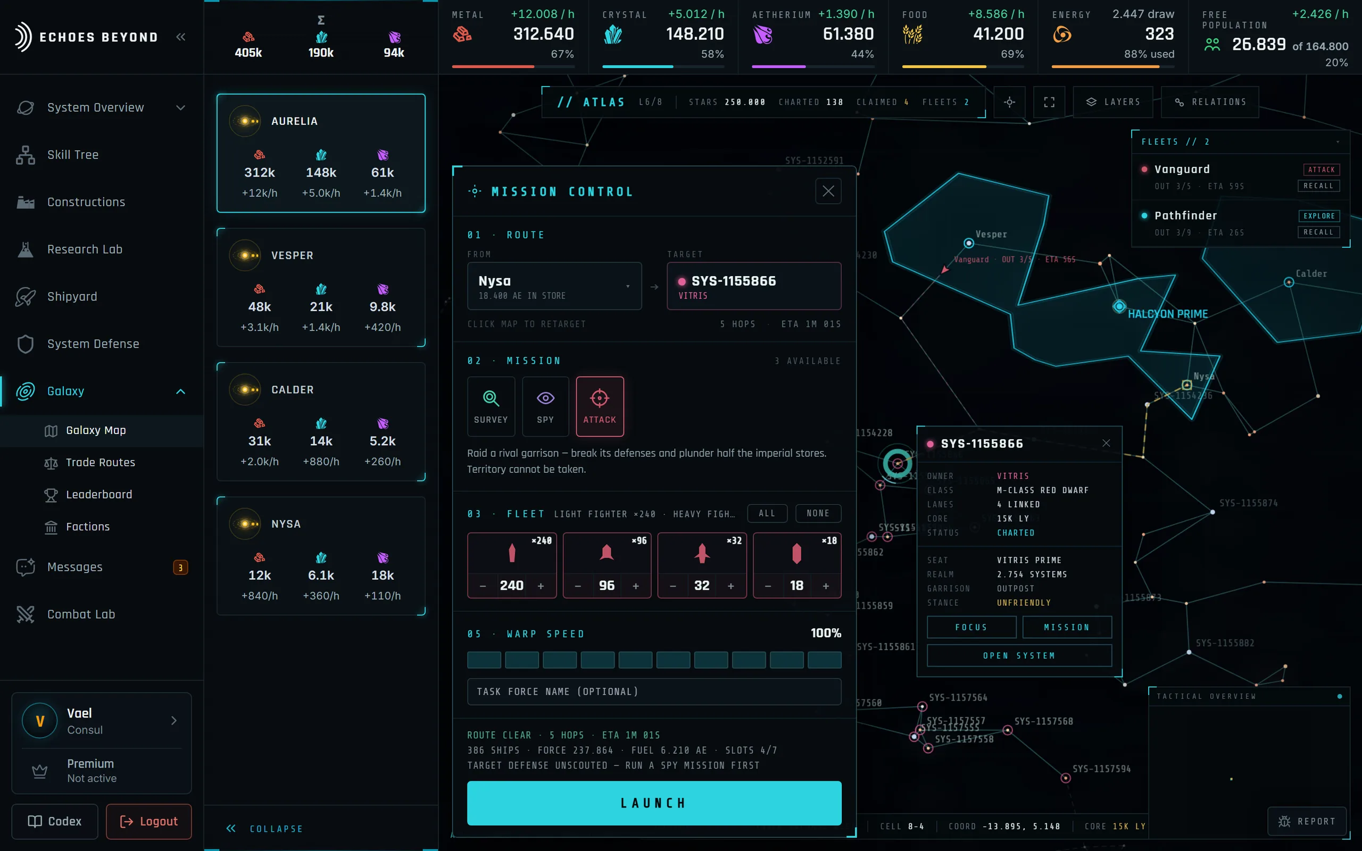Toggle map Layers option
Image resolution: width=1362 pixels, height=851 pixels.
pyautogui.click(x=1112, y=102)
